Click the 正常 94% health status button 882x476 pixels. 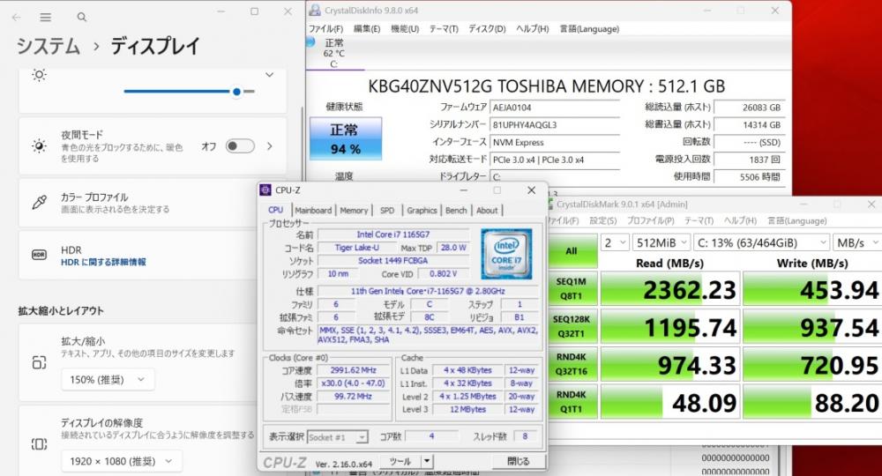[346, 138]
